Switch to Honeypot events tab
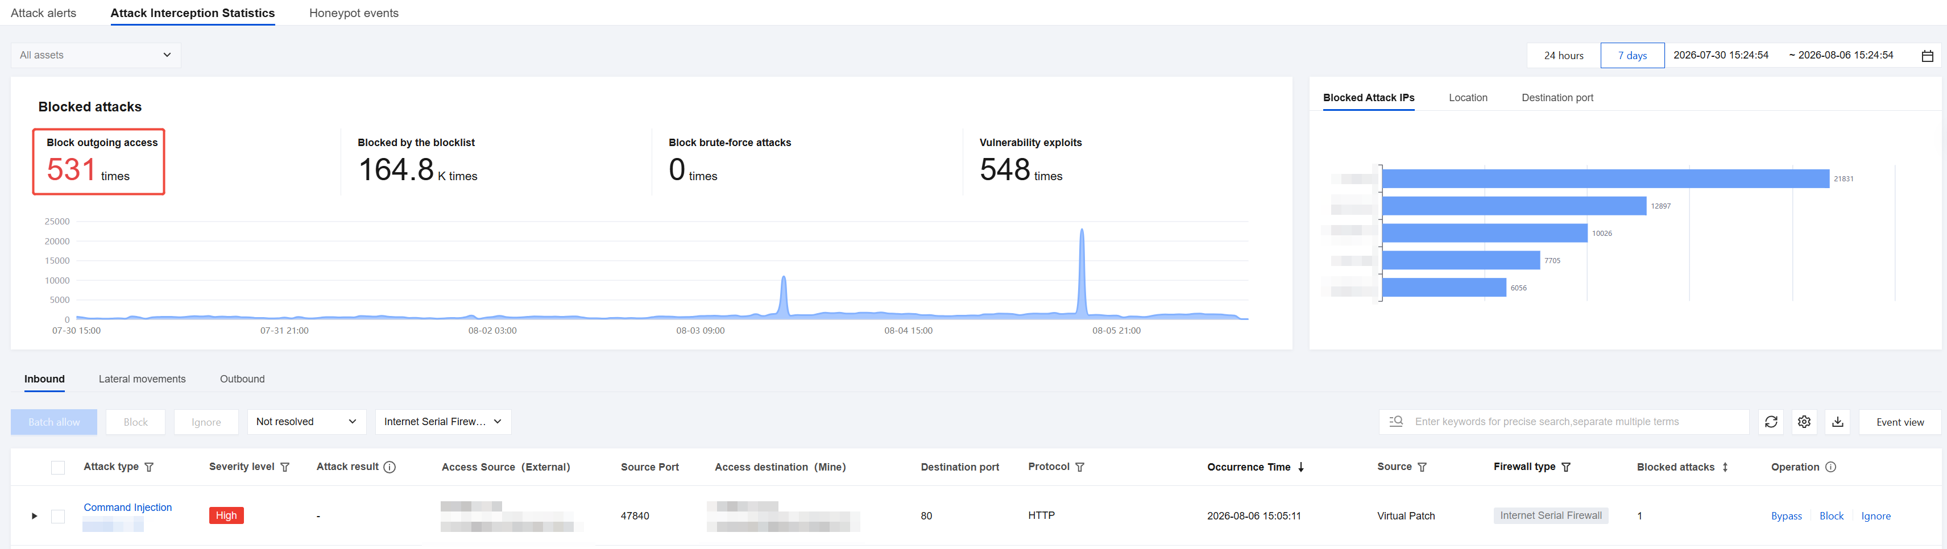Screen dimensions: 1947x549 pyautogui.click(x=354, y=13)
